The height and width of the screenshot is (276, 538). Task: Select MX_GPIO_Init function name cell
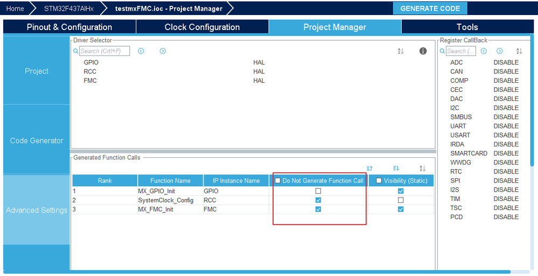coord(170,191)
